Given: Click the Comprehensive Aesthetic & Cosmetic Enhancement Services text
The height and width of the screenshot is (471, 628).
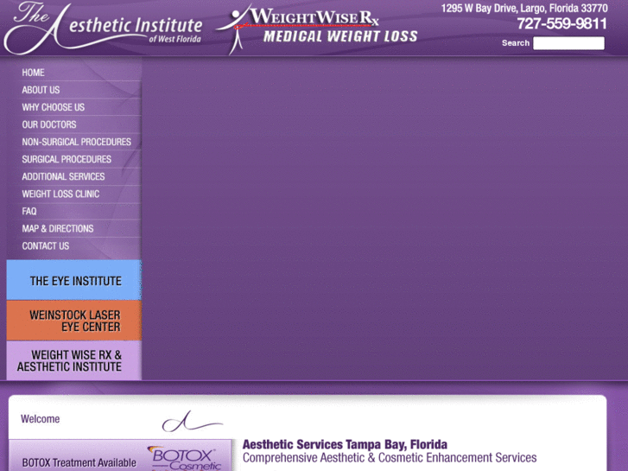Looking at the screenshot, I should (x=390, y=457).
